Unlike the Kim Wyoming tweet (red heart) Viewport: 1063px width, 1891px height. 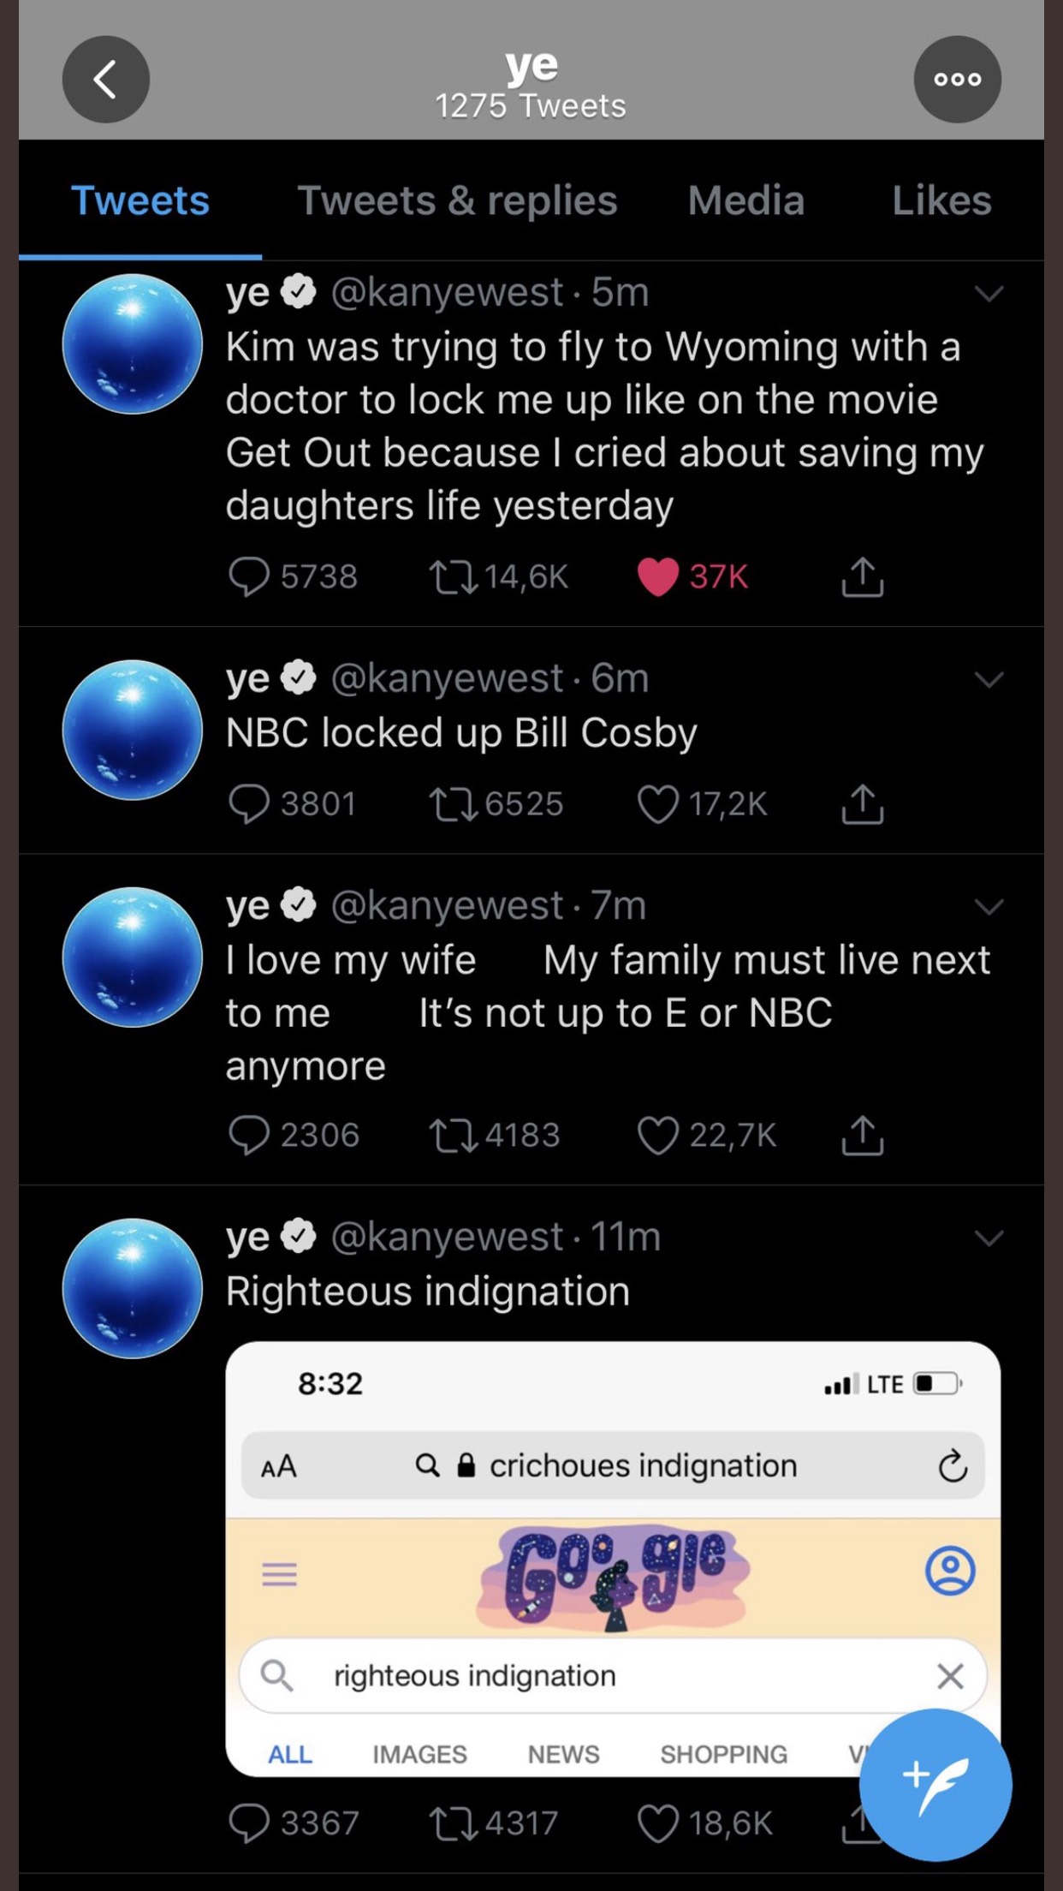click(x=657, y=576)
